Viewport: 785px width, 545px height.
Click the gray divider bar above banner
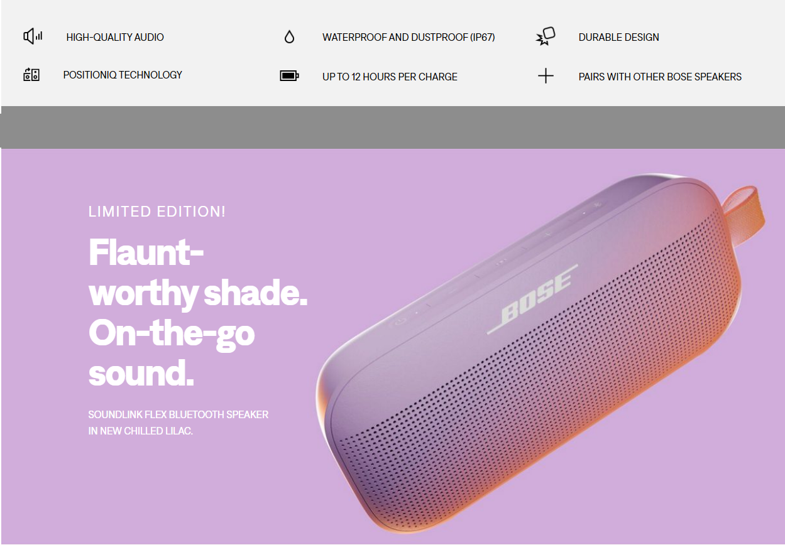[x=392, y=127]
